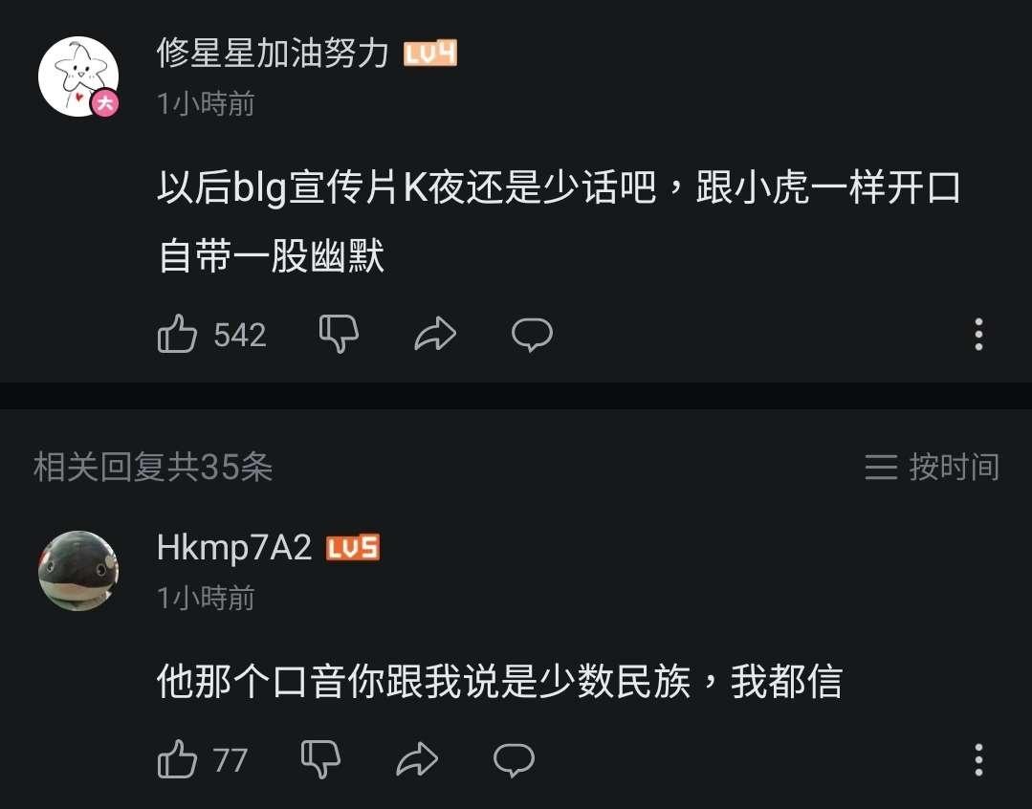Reply to Hkmp7A2 via bubble icon
The height and width of the screenshot is (809, 1032).
[x=514, y=759]
